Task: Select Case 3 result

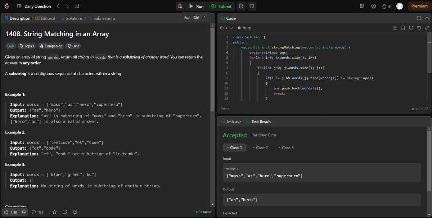Action: (x=286, y=147)
